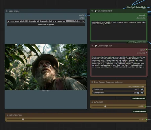Jump to SDXL group with arrow icon
The image size is (151, 130).
[x=142, y=89]
